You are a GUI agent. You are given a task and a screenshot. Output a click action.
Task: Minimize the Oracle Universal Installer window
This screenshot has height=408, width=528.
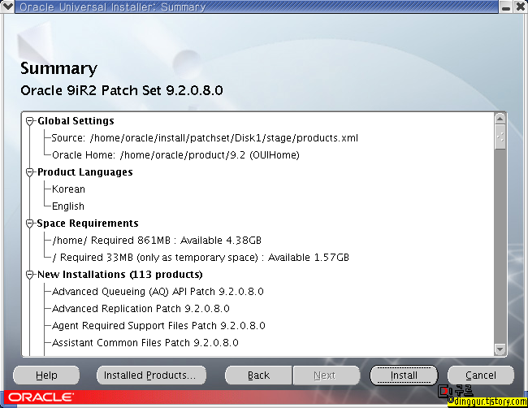point(506,7)
